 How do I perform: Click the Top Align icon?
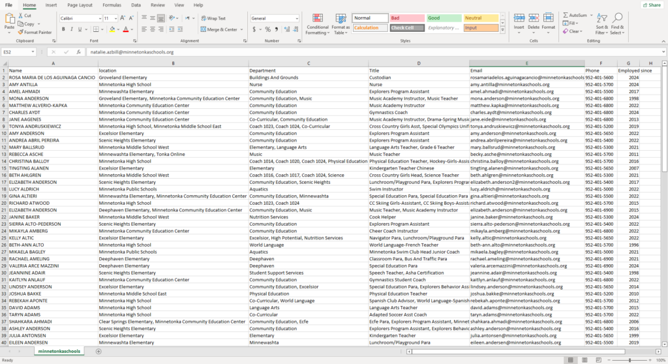click(x=144, y=18)
